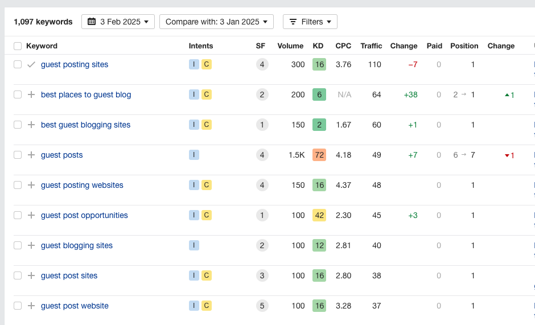Open the Filters dropdown
The image size is (535, 325).
[x=310, y=22]
